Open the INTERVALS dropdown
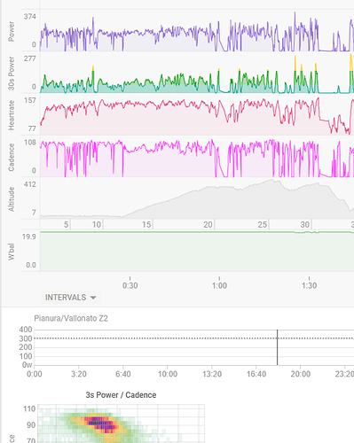 pyautogui.click(x=70, y=298)
